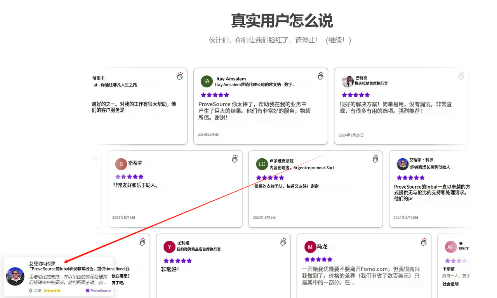Viewport: 497px width, 298px height.
Task: Click the date 2024年11月4日
Action: click(x=209, y=135)
